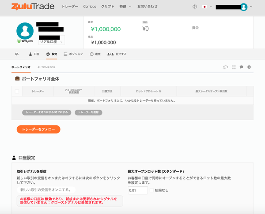
Task: Click the ポートフォリオ全体 heading
Action: pos(41,79)
